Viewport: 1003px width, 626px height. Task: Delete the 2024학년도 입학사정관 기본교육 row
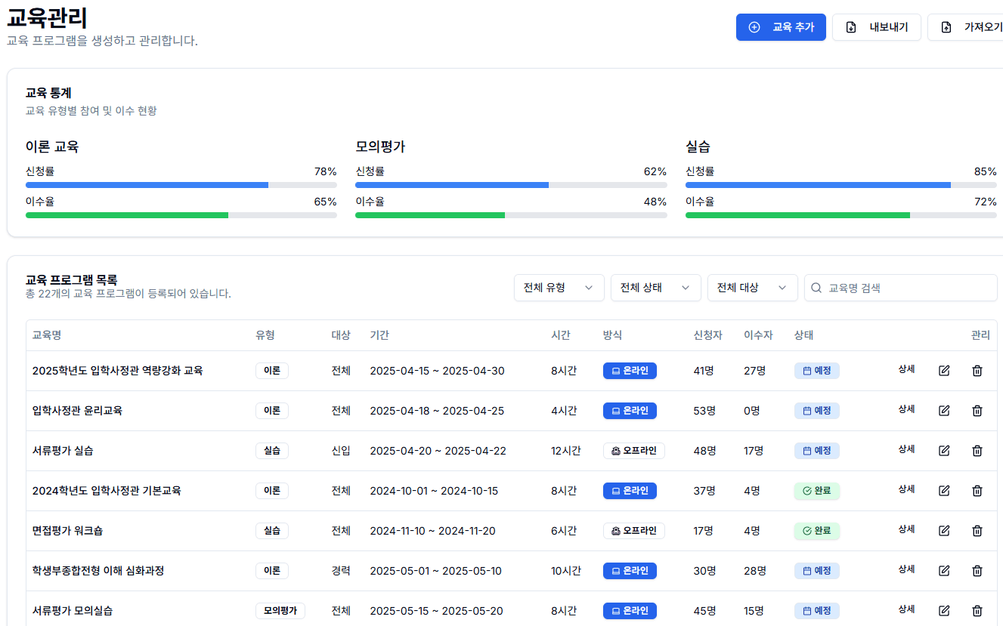(977, 491)
